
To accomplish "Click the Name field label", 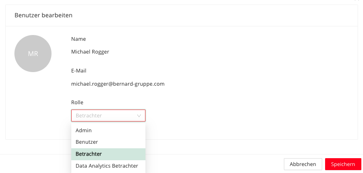I will coord(78,39).
